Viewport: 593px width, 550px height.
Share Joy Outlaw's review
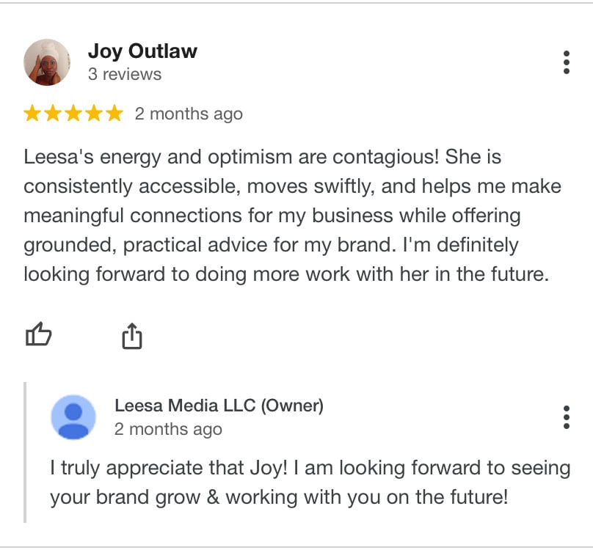[x=131, y=336]
